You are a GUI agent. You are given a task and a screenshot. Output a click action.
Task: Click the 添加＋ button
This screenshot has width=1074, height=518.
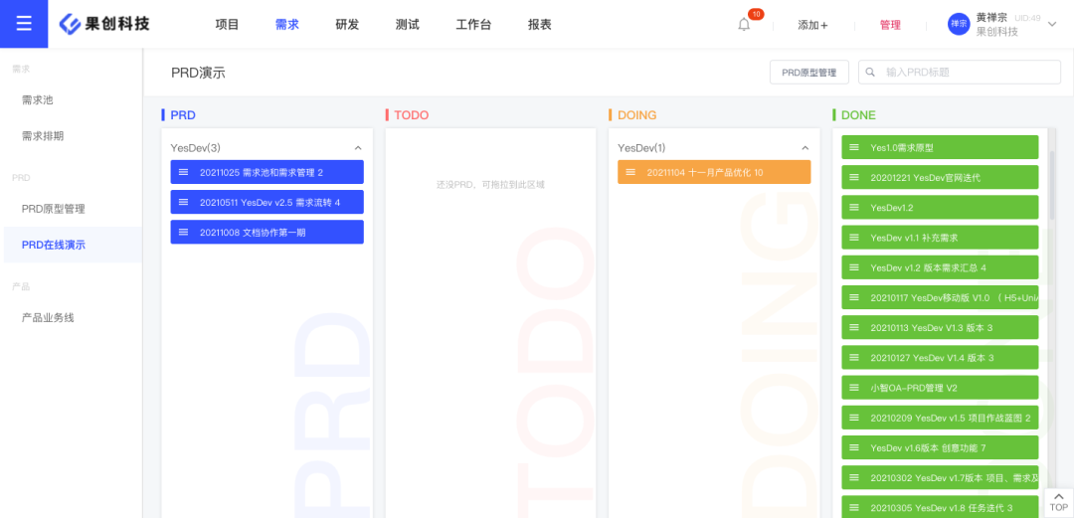click(813, 25)
